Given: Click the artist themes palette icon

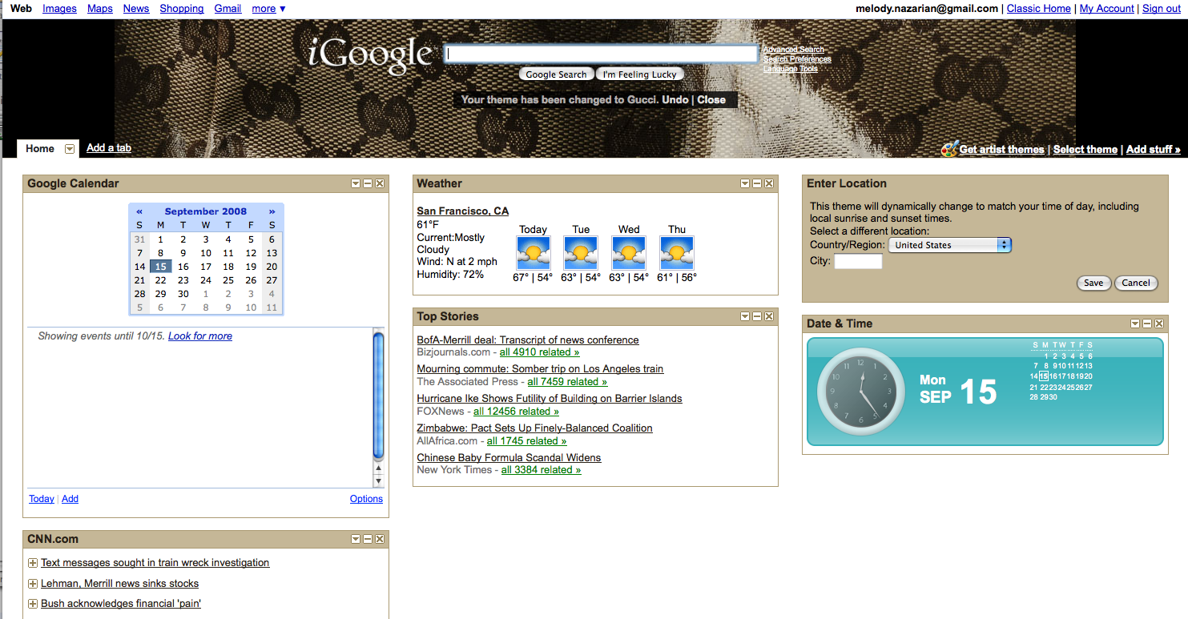Looking at the screenshot, I should (949, 149).
